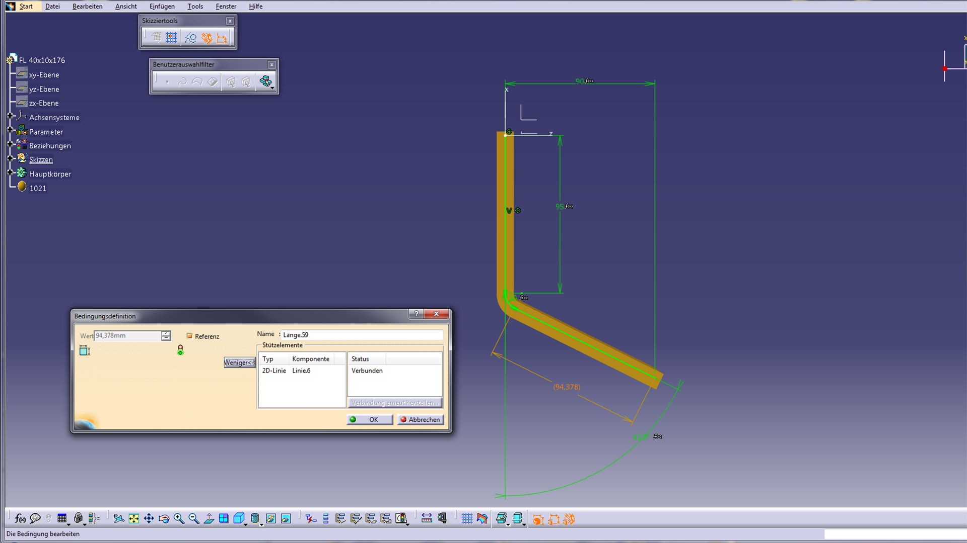Open the design table tool
The height and width of the screenshot is (543, 967).
(62, 518)
